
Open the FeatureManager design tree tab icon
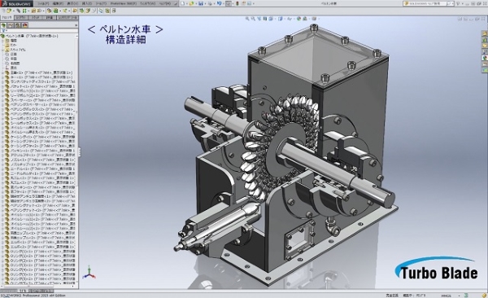(x=4, y=25)
